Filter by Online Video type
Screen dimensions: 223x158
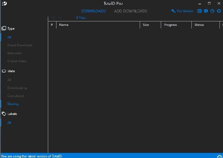17,61
